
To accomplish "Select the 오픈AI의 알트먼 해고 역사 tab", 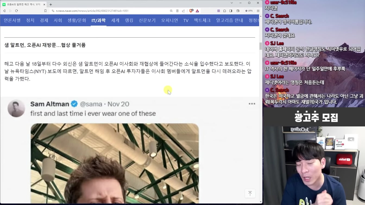I will click(x=24, y=4).
